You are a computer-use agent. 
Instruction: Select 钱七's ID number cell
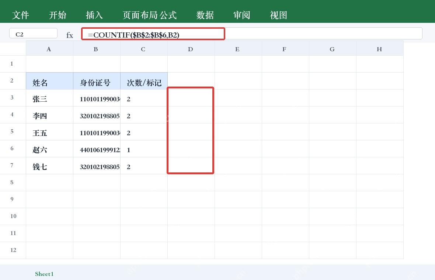pyautogui.click(x=97, y=165)
